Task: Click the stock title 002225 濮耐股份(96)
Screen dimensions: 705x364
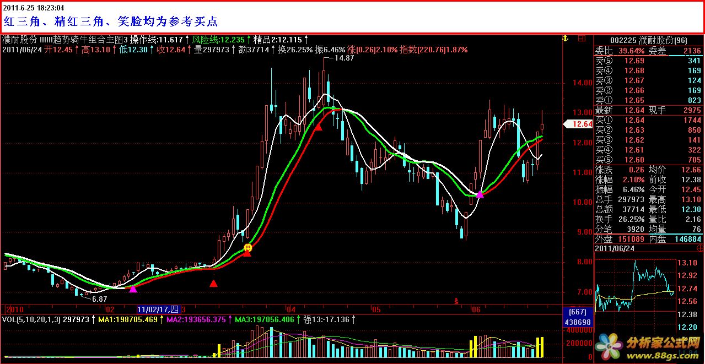Action: tap(649, 40)
